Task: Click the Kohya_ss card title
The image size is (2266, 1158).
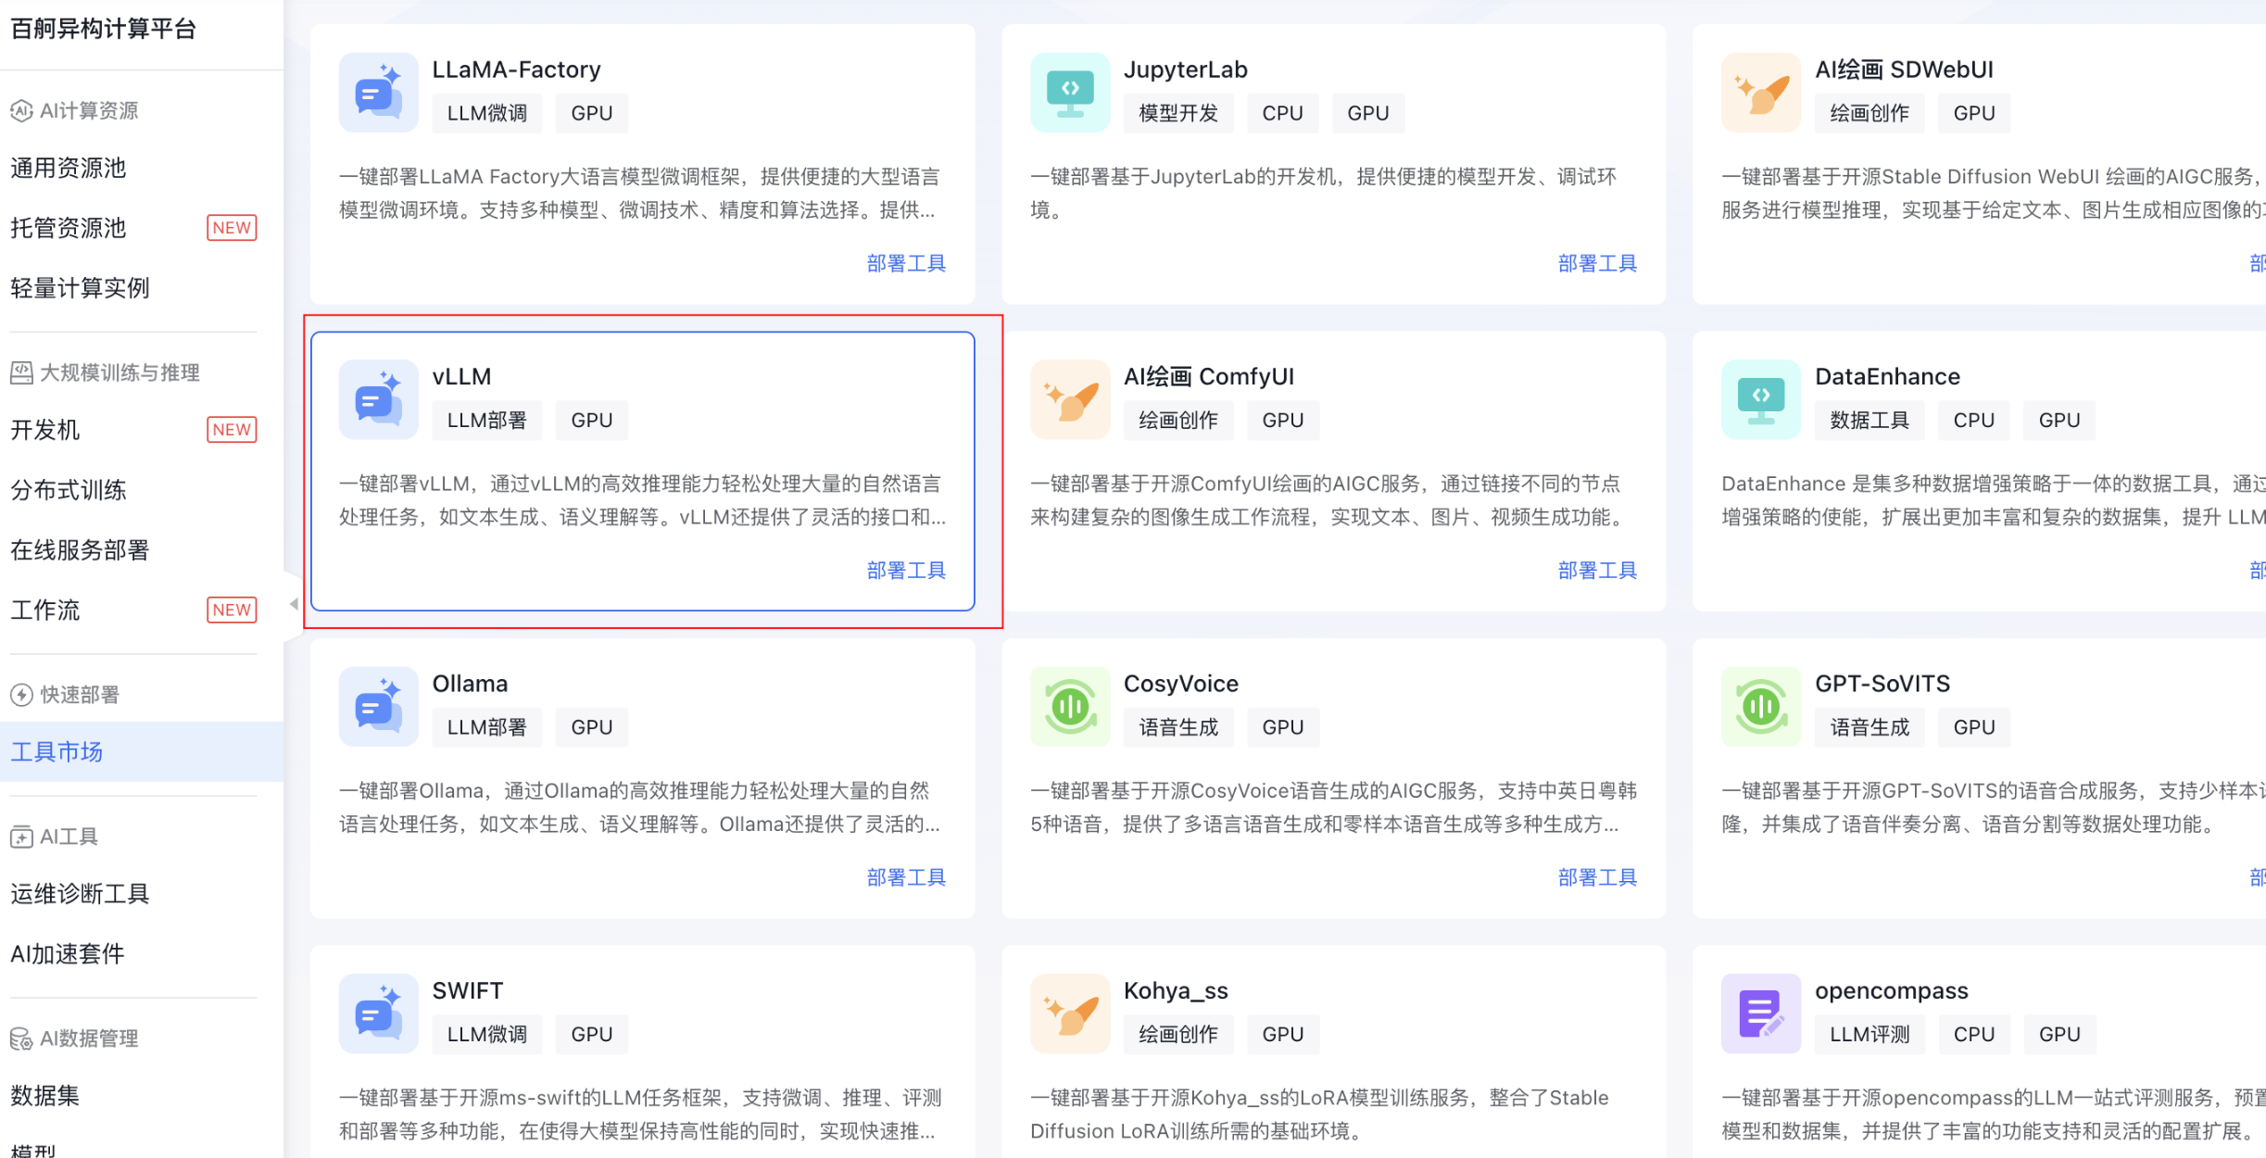Action: 1176,991
